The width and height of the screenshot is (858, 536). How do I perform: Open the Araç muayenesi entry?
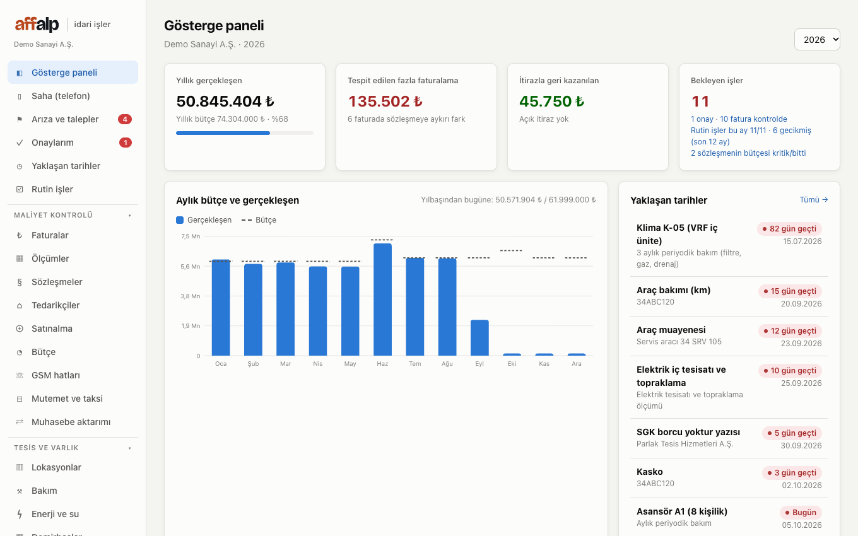[x=729, y=336]
